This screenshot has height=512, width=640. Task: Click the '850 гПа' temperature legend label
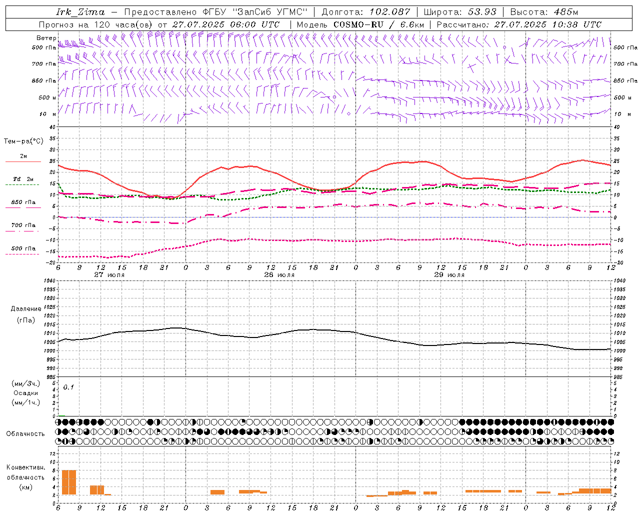click(x=23, y=202)
